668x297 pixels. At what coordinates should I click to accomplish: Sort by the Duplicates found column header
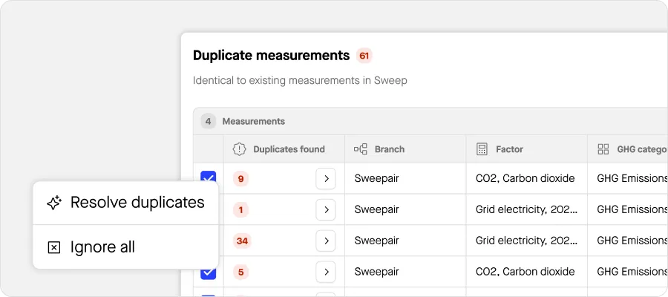289,149
